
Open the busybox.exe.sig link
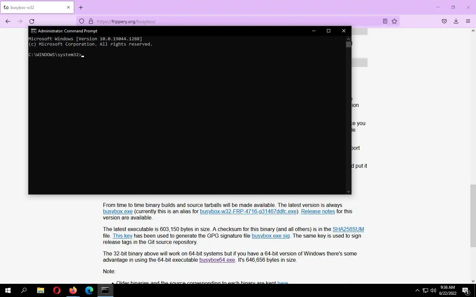[271, 236]
